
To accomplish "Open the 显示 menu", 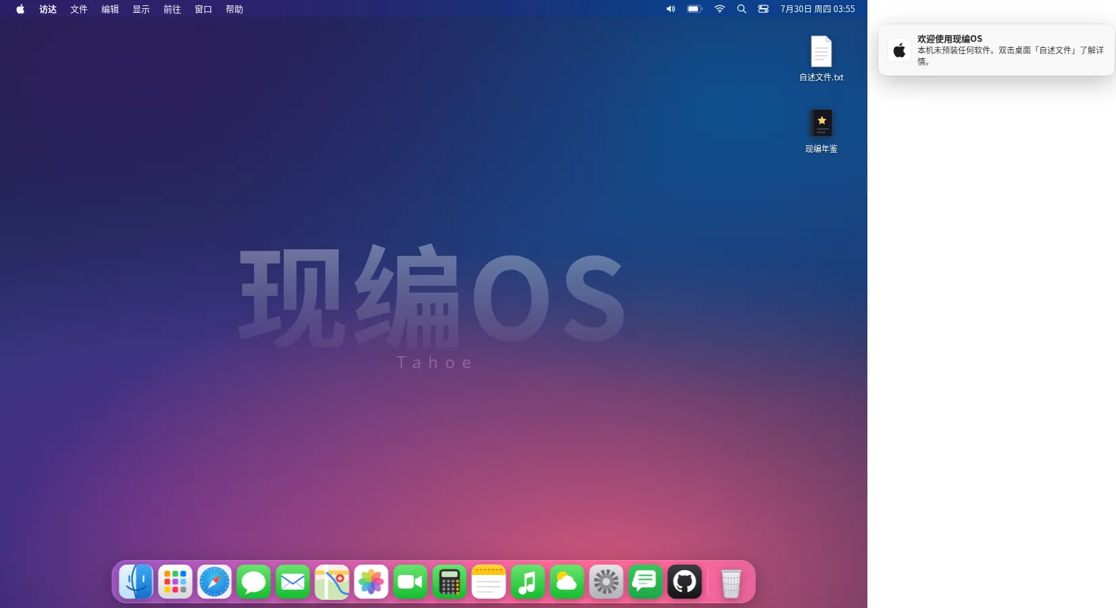I will click(x=141, y=9).
